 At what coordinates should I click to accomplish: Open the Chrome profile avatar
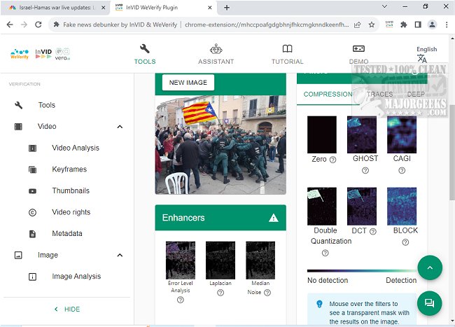432,25
